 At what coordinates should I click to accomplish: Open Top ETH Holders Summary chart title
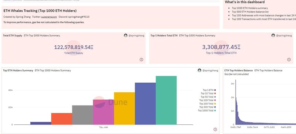(x=18, y=71)
